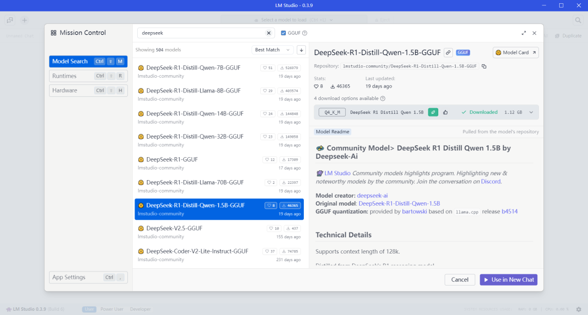This screenshot has width=588, height=315.
Task: Click the Mission Control grid icon
Action: (x=53, y=33)
